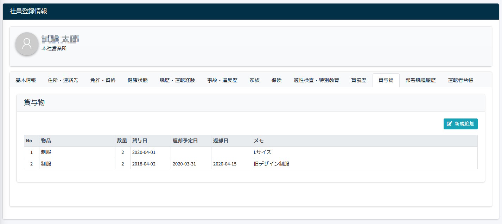Image resolution: width=502 pixels, height=224 pixels.
Task: Open the 適性検査・特別教育 tab
Action: [x=316, y=80]
